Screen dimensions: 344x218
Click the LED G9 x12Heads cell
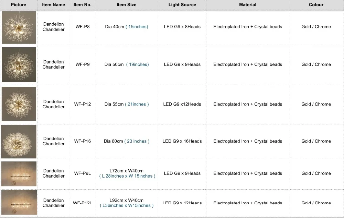(182, 104)
